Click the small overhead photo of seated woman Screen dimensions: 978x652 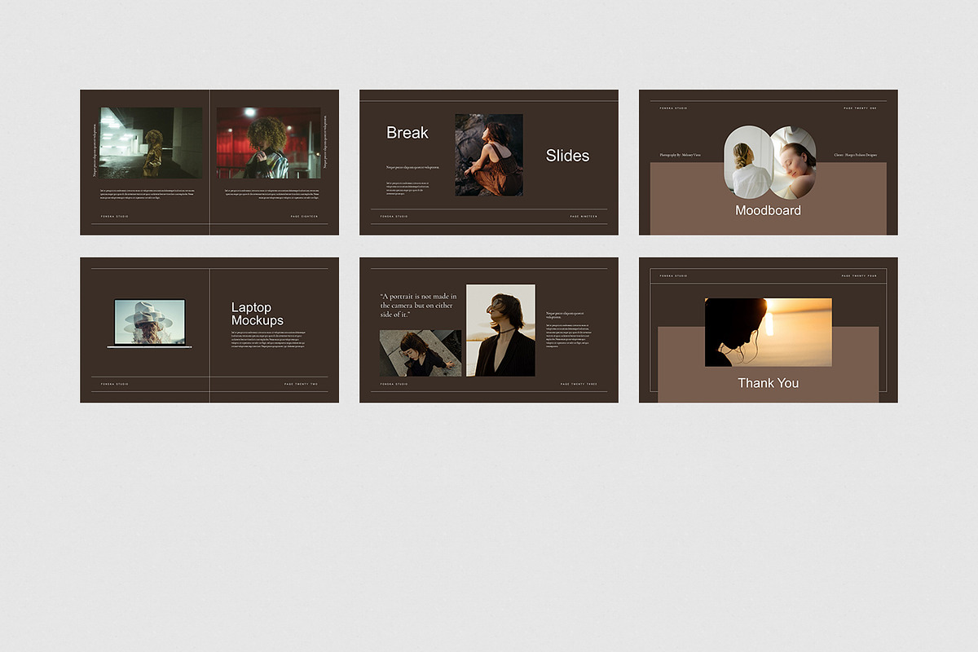click(421, 353)
